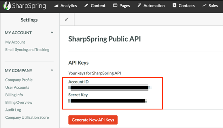Open the Audit Log

tap(13, 110)
